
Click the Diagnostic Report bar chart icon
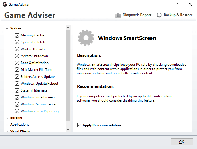click(118, 15)
